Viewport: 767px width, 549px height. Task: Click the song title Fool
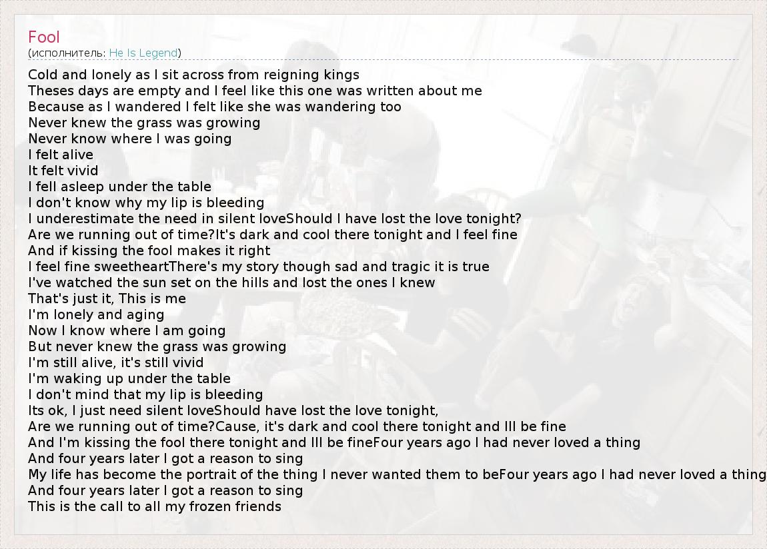(x=44, y=37)
